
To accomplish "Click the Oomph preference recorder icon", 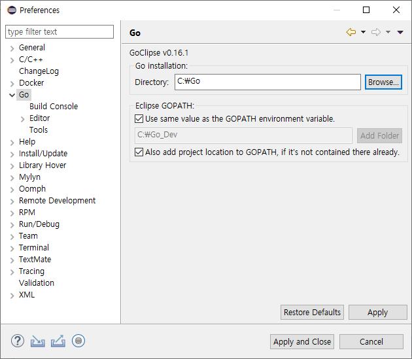I will point(78,341).
